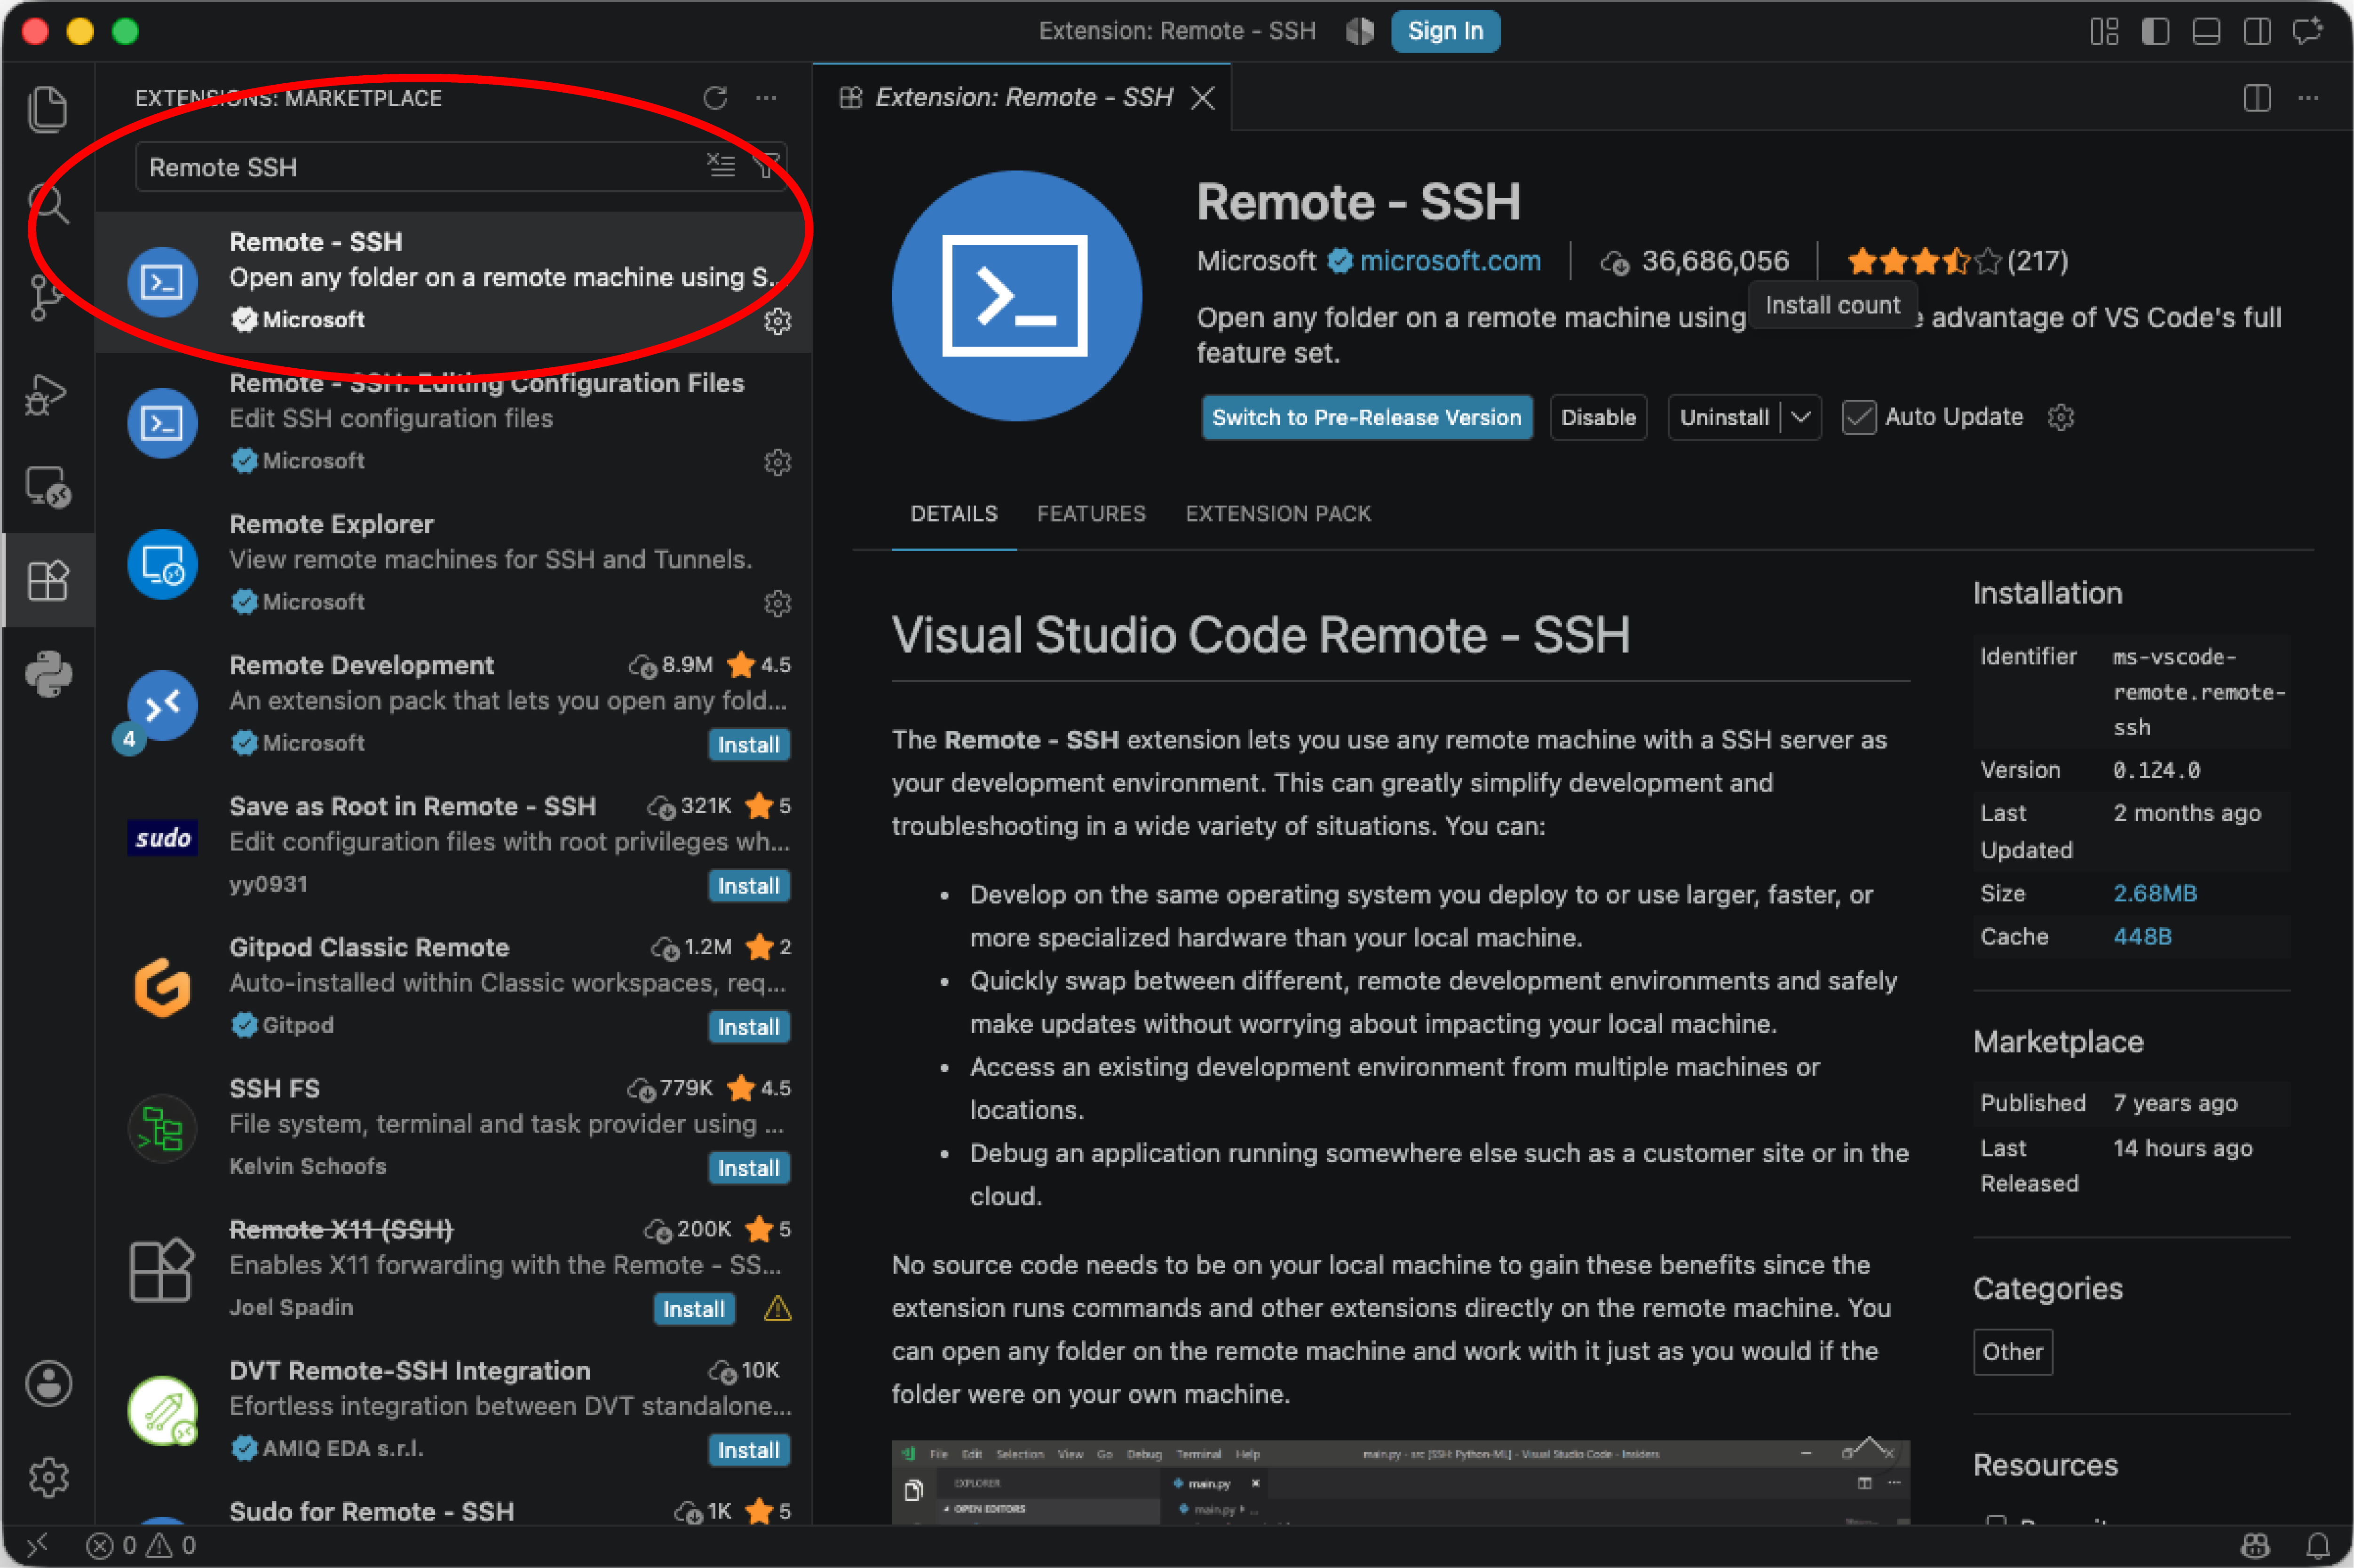Disable the Remote - SSH extension

coord(1598,417)
